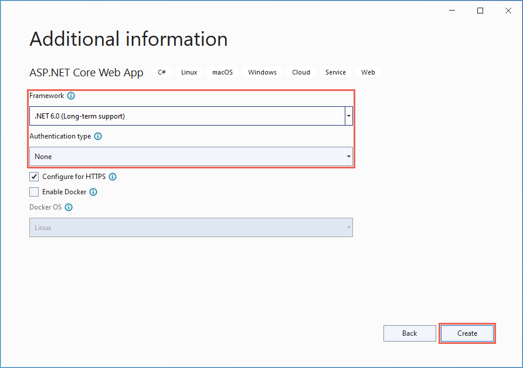Screen dimensions: 523x368
Task: Minimize the dialog window
Action: click(452, 11)
